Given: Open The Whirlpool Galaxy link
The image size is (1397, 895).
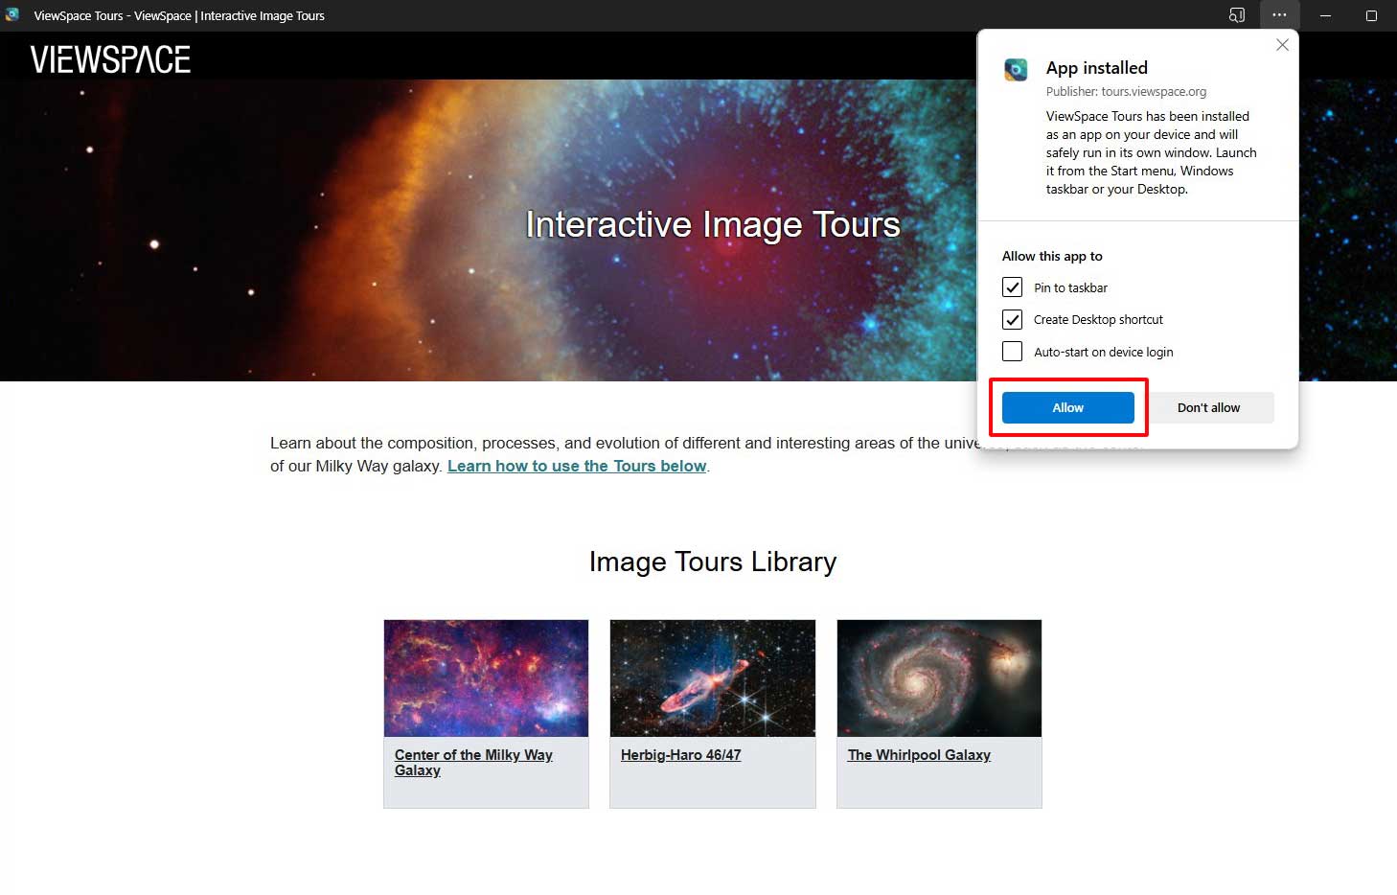Looking at the screenshot, I should tap(919, 755).
